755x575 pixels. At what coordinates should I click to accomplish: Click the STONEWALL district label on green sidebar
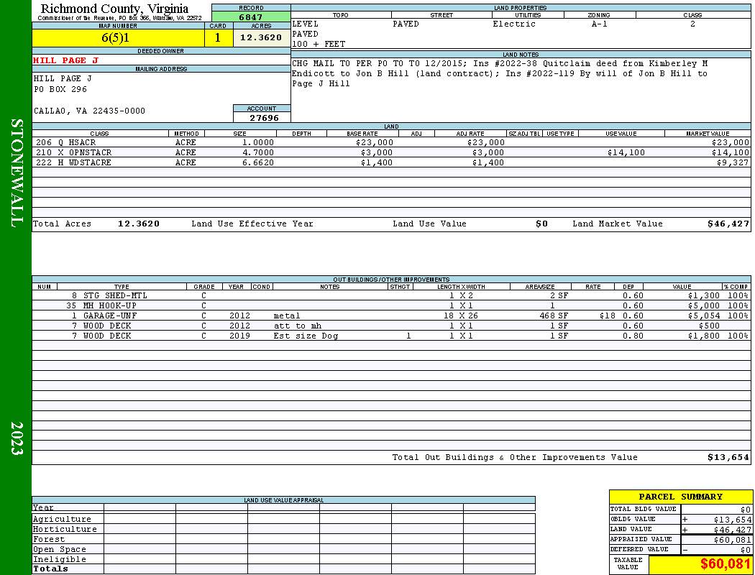coord(17,172)
